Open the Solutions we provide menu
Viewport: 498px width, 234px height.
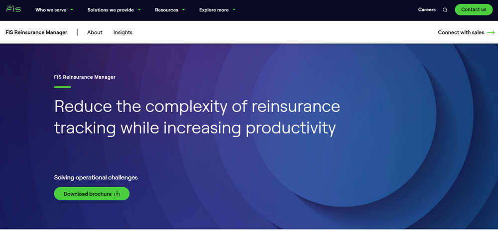pyautogui.click(x=111, y=10)
